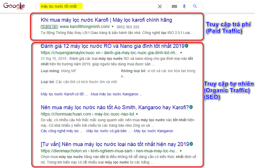Click green shield icon after "Karofi?" title
This screenshot has height=168, width=255.
tap(191, 107)
